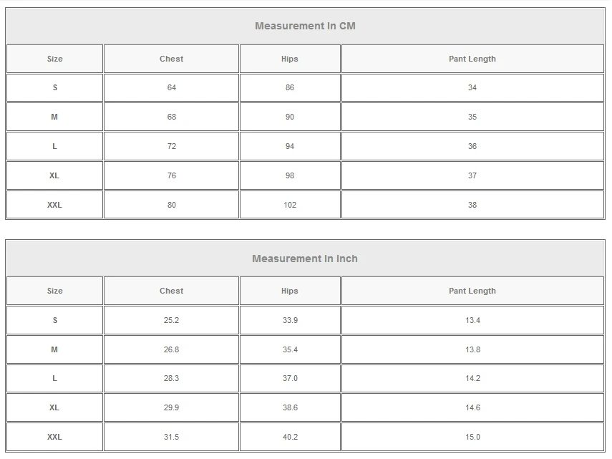Click the chest cell showing 31.5

point(171,437)
